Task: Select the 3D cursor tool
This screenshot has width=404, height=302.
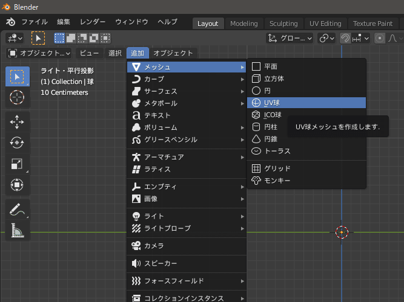Action: tap(18, 97)
